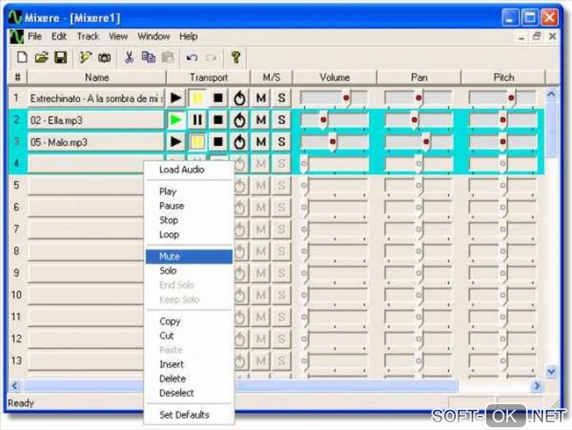572x430 pixels.
Task: Choose Delete from the context menu
Action: pyautogui.click(x=189, y=379)
